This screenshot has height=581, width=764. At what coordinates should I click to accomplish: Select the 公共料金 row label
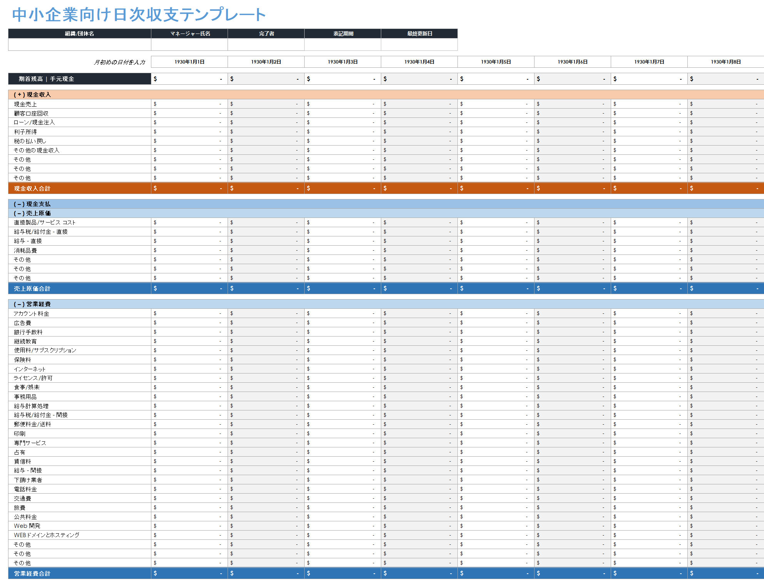click(x=80, y=517)
